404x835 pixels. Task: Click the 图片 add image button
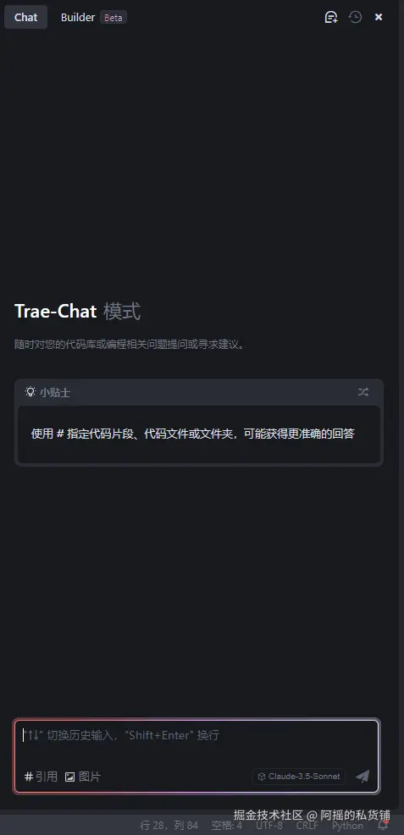point(82,777)
